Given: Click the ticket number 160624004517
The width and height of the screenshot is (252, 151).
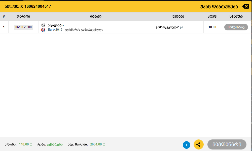Looking at the screenshot, I should click(38, 7).
